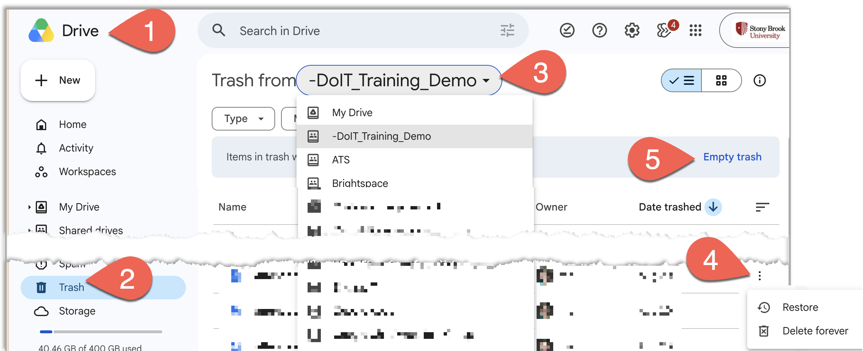The width and height of the screenshot is (863, 351).
Task: Open the three-dot More actions menu
Action: pyautogui.click(x=759, y=276)
